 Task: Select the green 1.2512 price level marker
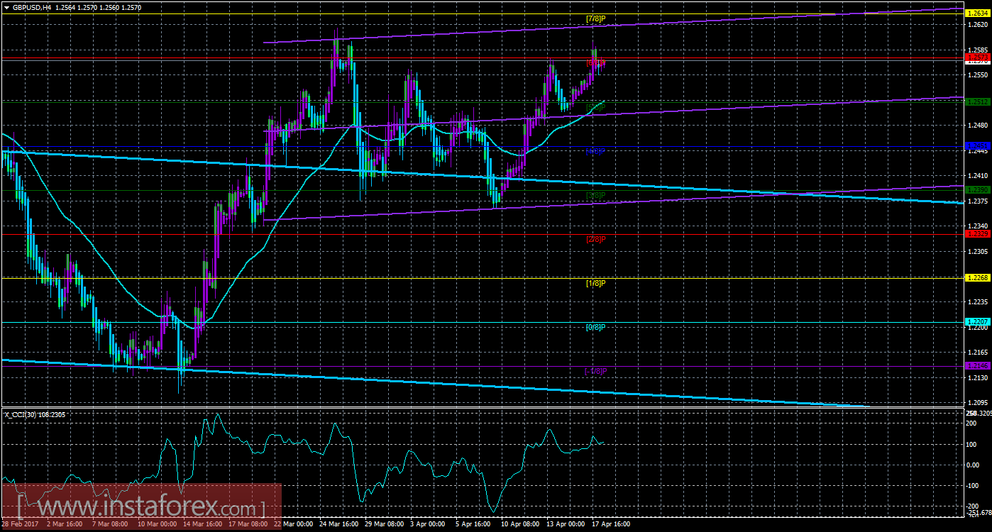tap(977, 102)
